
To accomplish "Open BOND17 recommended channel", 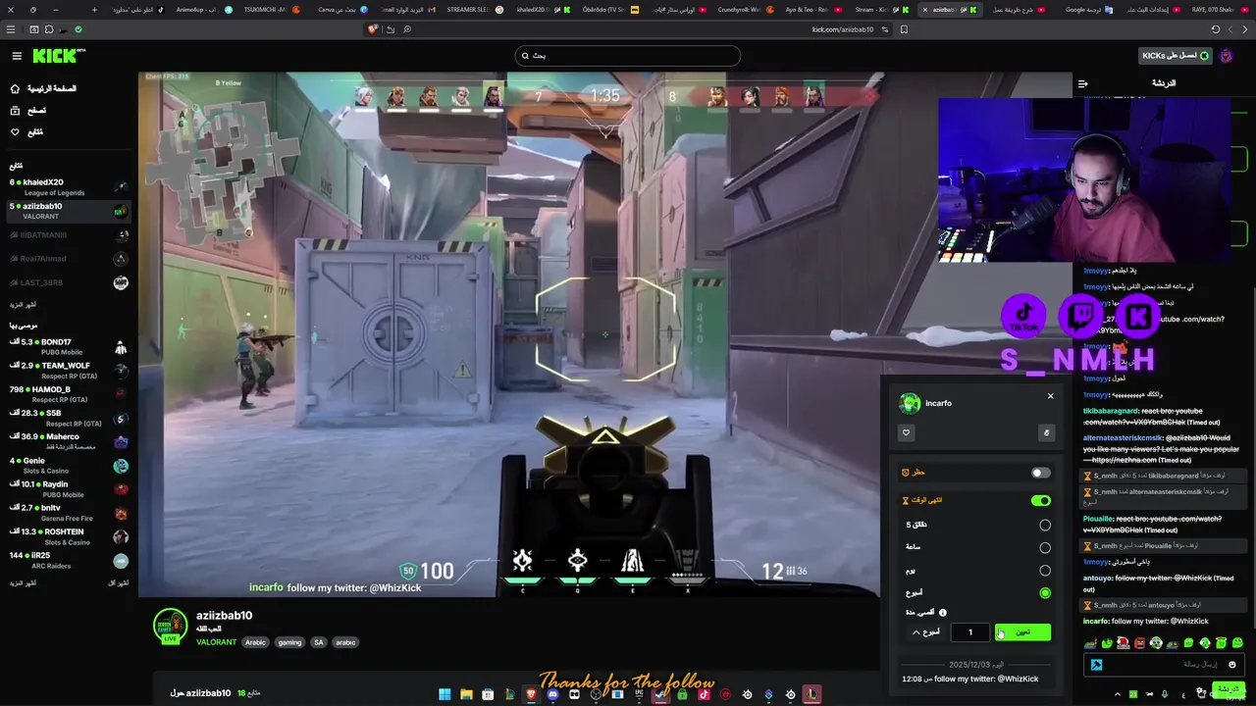I will (x=67, y=346).
